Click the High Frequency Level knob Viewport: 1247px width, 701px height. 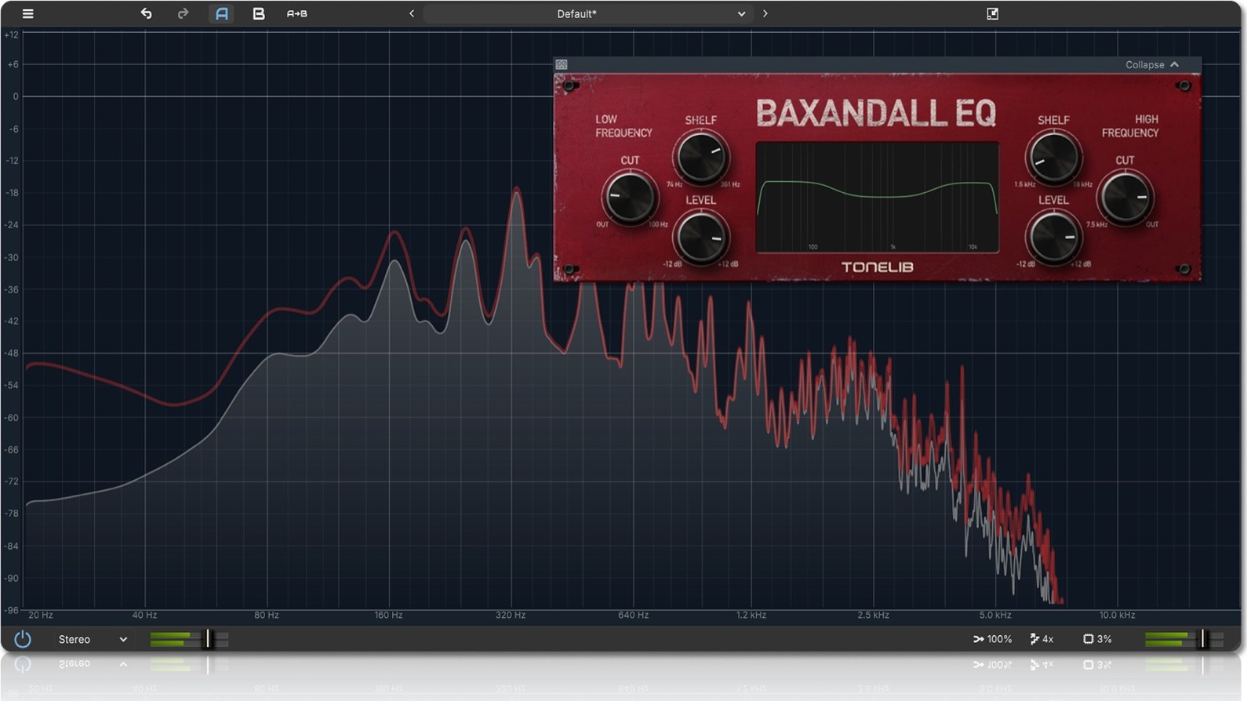1053,237
